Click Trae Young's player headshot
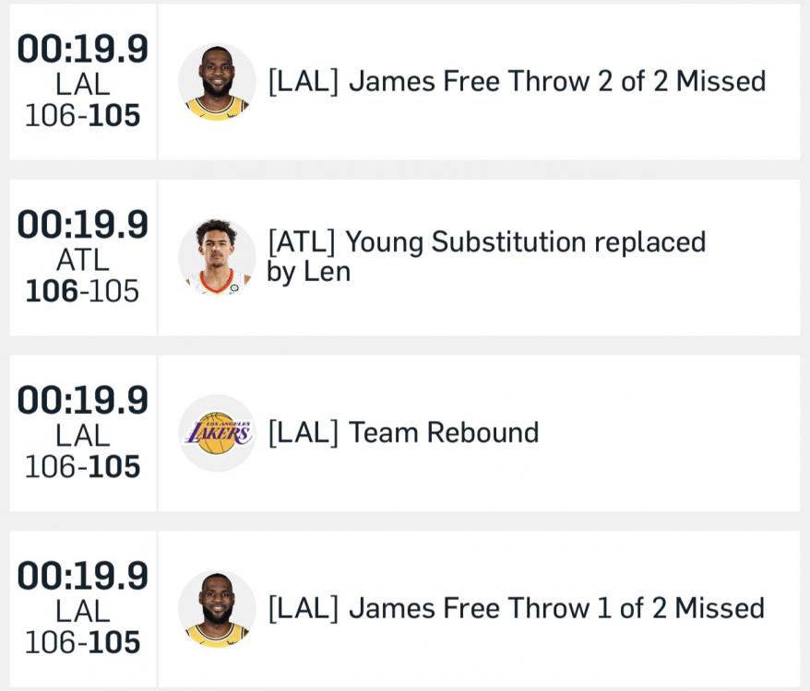810x691 pixels. (x=217, y=257)
